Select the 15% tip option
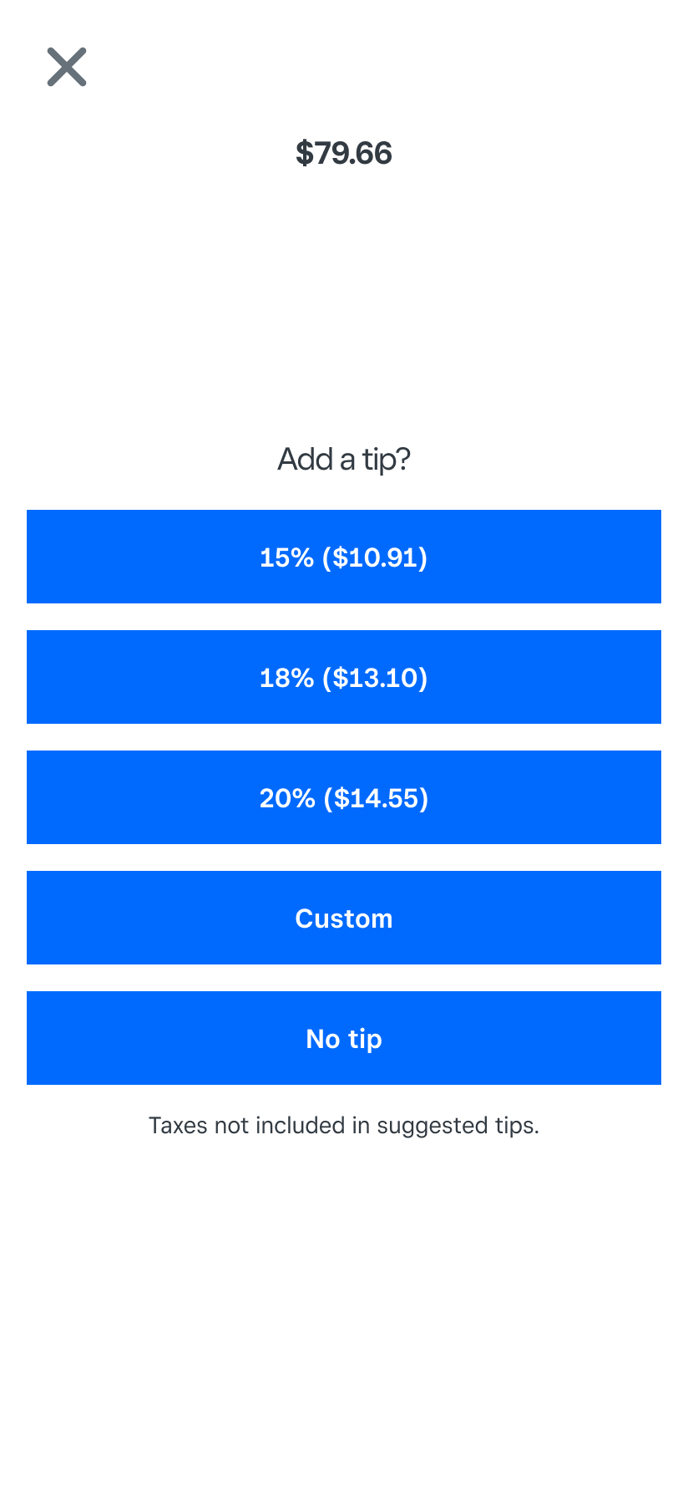 (x=343, y=557)
